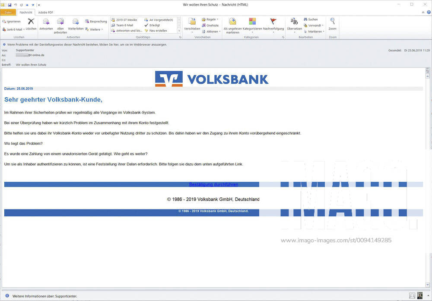The image size is (432, 301).
Task: Open Outlook help question mark icon
Action: pyautogui.click(x=429, y=12)
